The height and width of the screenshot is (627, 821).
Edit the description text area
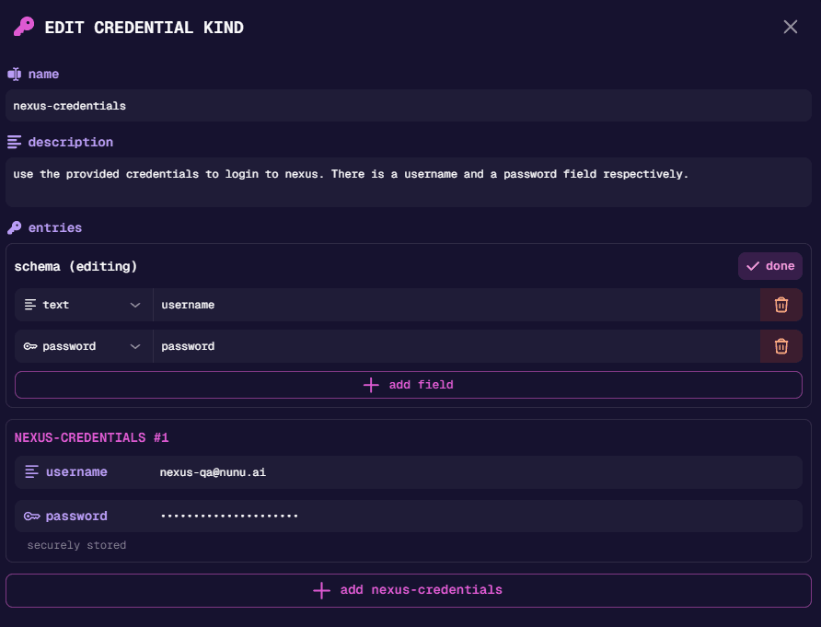coord(409,182)
